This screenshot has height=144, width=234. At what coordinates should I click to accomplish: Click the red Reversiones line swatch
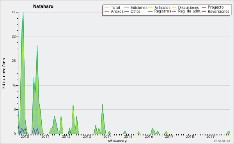point(204,11)
